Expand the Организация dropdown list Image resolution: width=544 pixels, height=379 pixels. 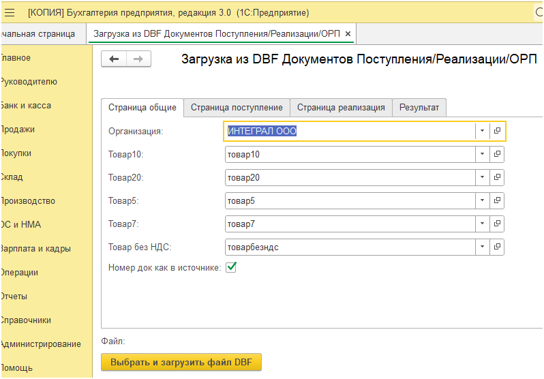click(x=482, y=131)
